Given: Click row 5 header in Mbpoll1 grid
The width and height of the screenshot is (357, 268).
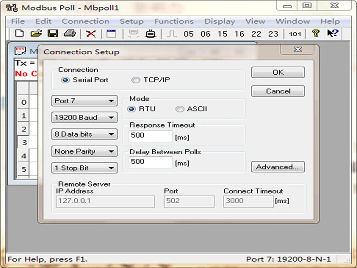Looking at the screenshot, I should pos(24,169).
